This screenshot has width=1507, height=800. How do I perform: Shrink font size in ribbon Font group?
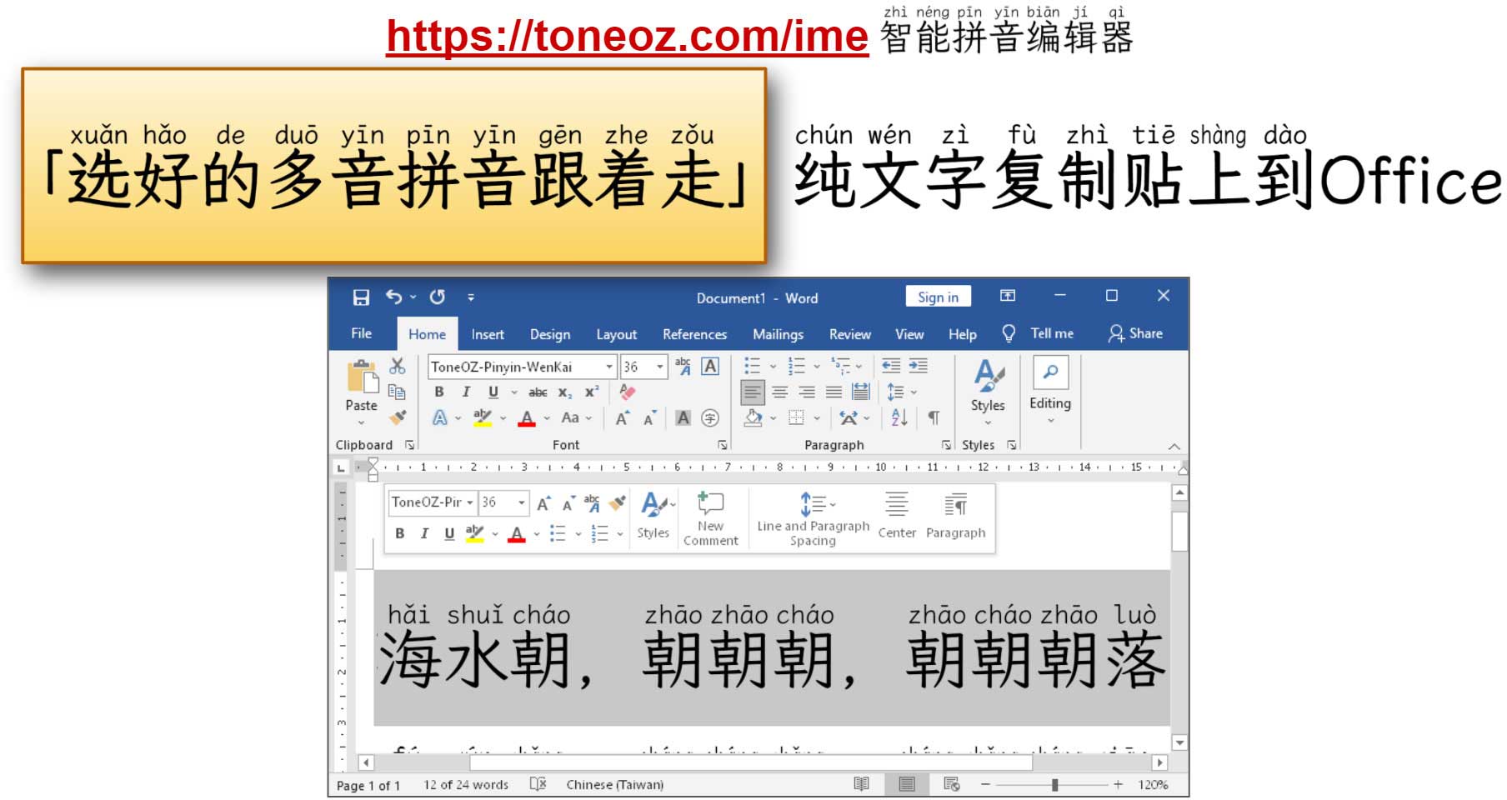[649, 418]
